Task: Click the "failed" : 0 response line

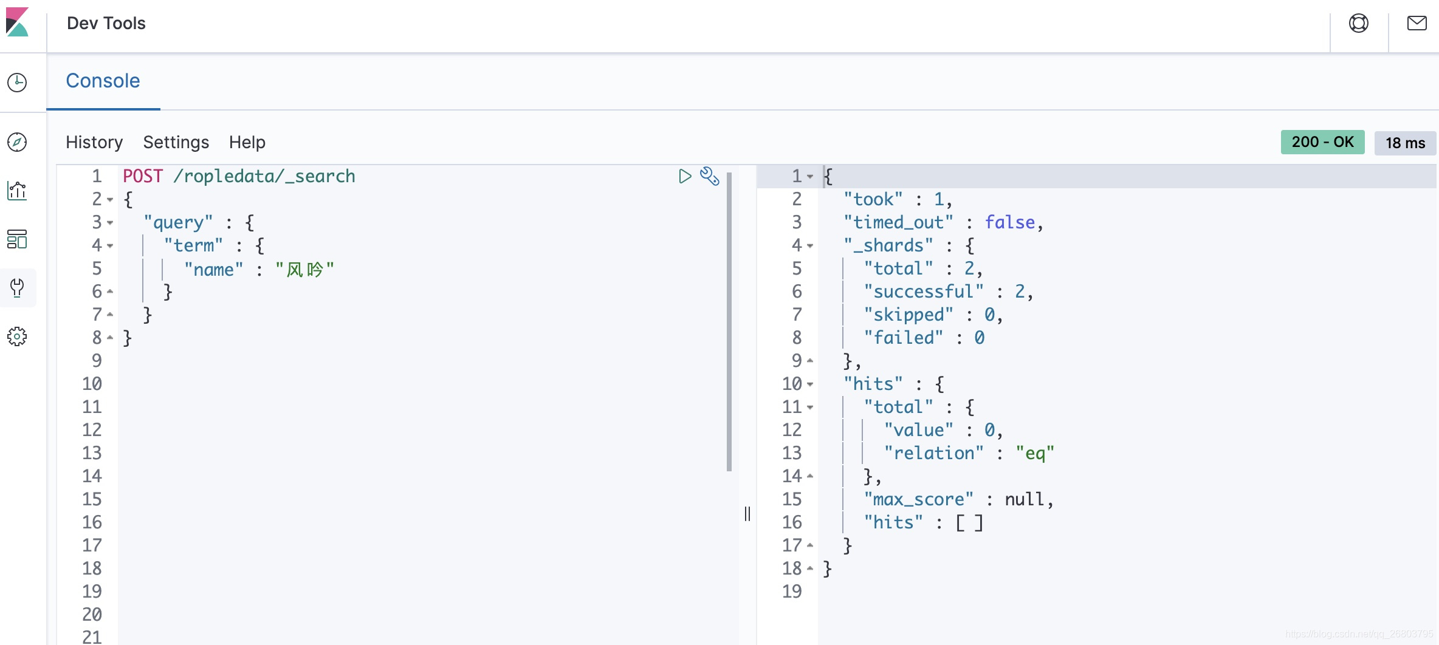Action: click(x=924, y=338)
